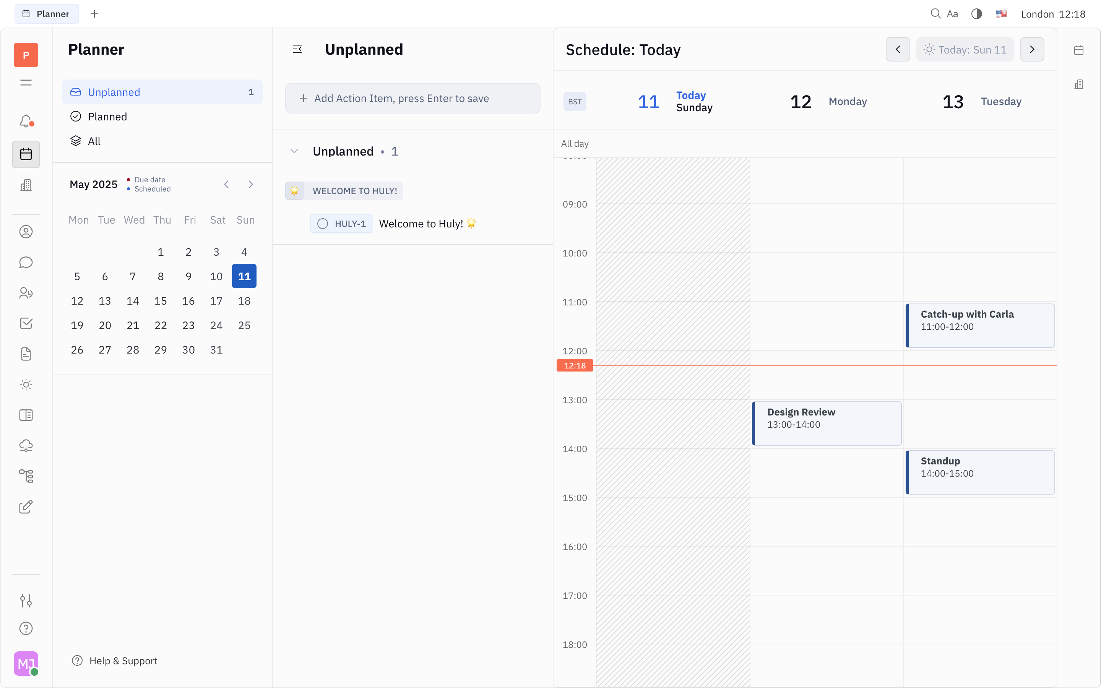Advance schedule to next day with right arrow
The height and width of the screenshot is (688, 1101).
point(1032,49)
